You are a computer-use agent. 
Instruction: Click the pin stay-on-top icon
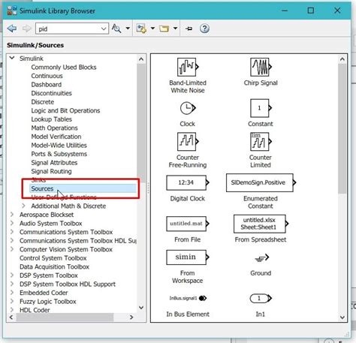189,29
